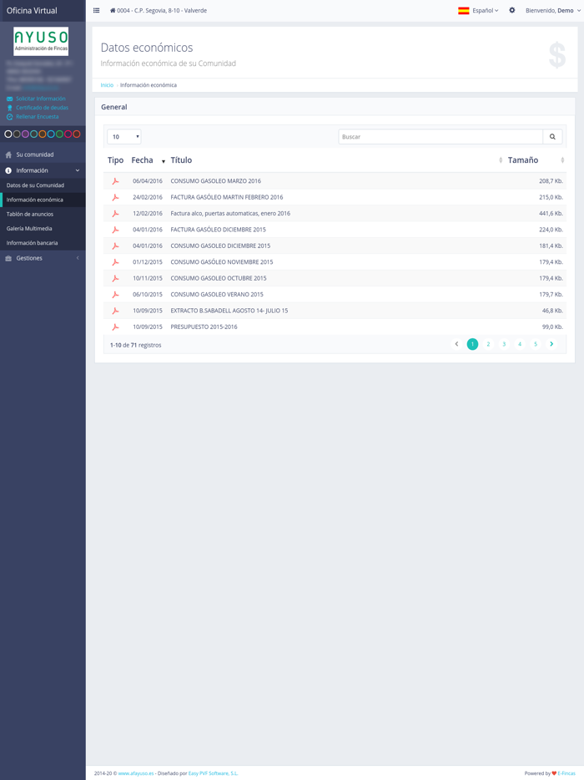Open Datos de su Comunidad menu item
This screenshot has height=780, width=584.
tap(43, 185)
